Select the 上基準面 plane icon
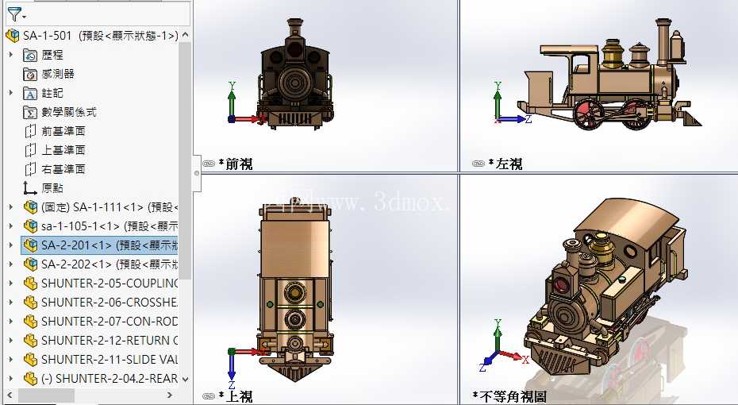This screenshot has height=405, width=738. [x=30, y=150]
